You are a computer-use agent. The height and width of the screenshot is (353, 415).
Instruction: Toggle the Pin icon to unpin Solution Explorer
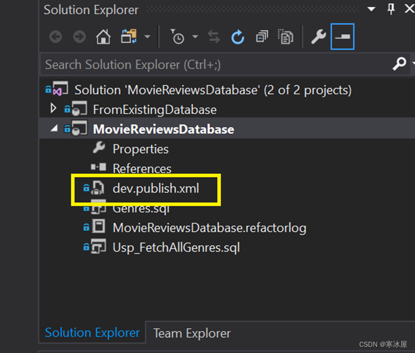point(391,9)
